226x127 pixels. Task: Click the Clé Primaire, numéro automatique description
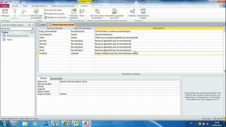(159, 31)
